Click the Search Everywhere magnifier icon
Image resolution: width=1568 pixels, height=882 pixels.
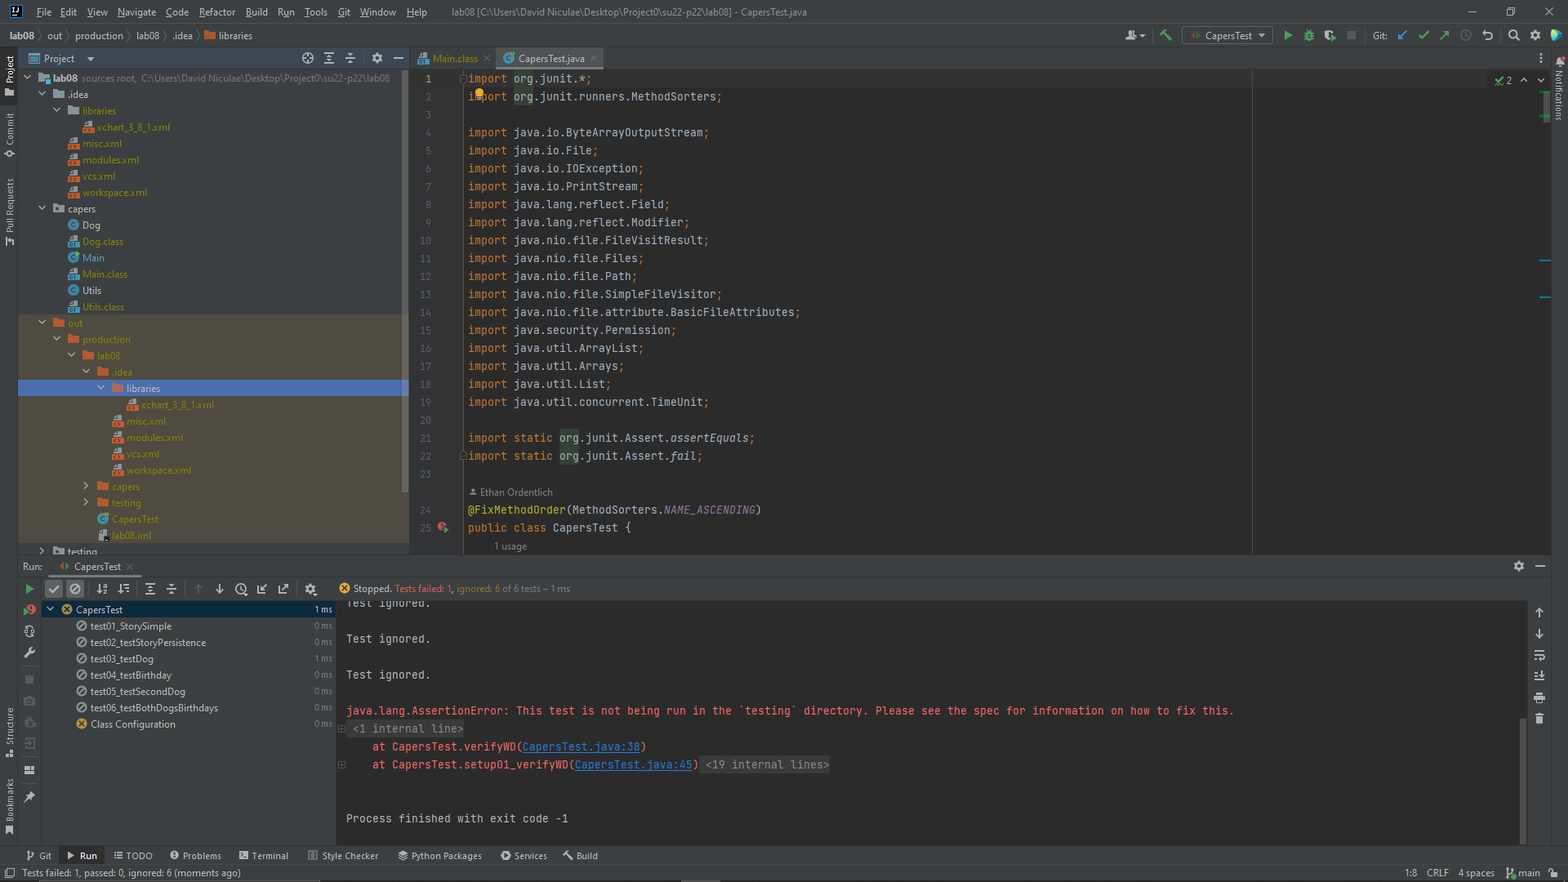1513,35
